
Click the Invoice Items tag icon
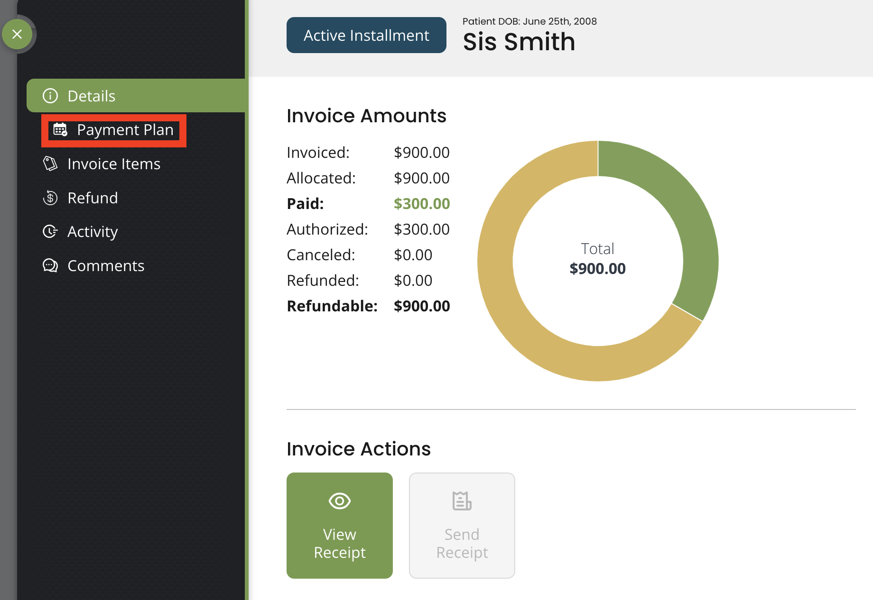[50, 164]
